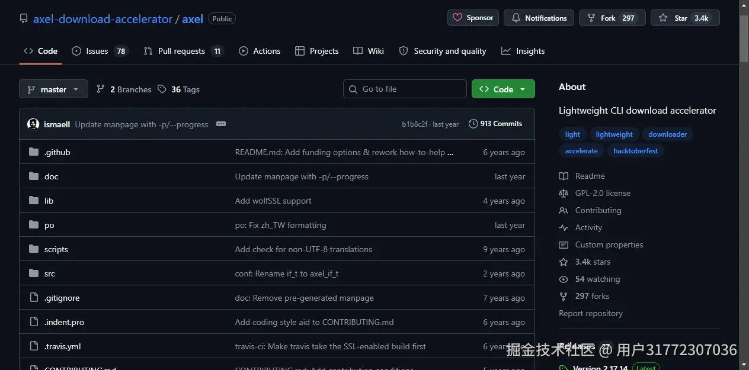
Task: Open the Contributing link
Action: [590, 210]
